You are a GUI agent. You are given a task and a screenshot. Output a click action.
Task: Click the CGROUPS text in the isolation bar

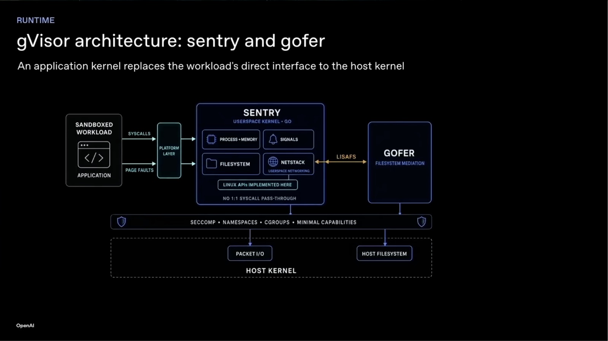(x=277, y=222)
